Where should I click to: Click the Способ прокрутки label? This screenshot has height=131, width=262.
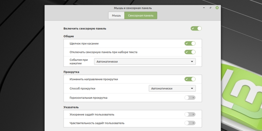(x=83, y=88)
